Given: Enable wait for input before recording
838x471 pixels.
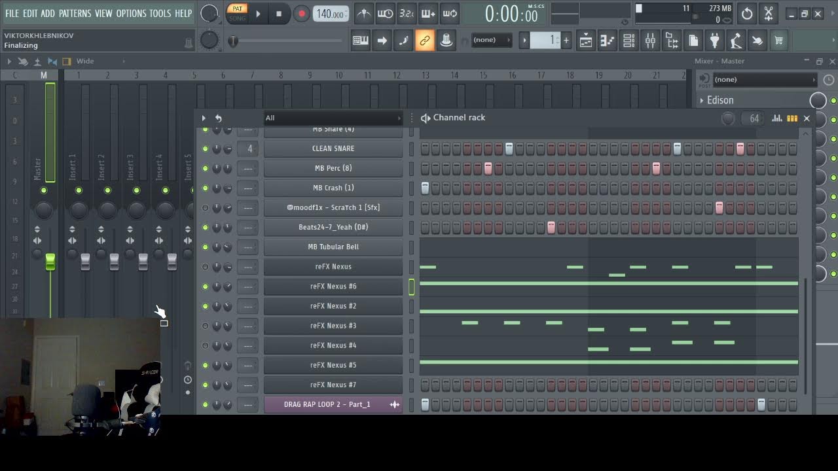Looking at the screenshot, I should click(386, 13).
